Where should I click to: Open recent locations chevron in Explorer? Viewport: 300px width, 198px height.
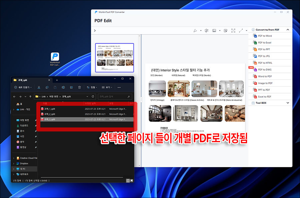(25, 97)
